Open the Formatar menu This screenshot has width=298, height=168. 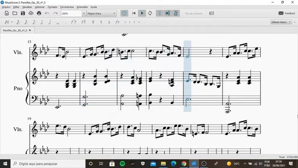tap(53, 7)
